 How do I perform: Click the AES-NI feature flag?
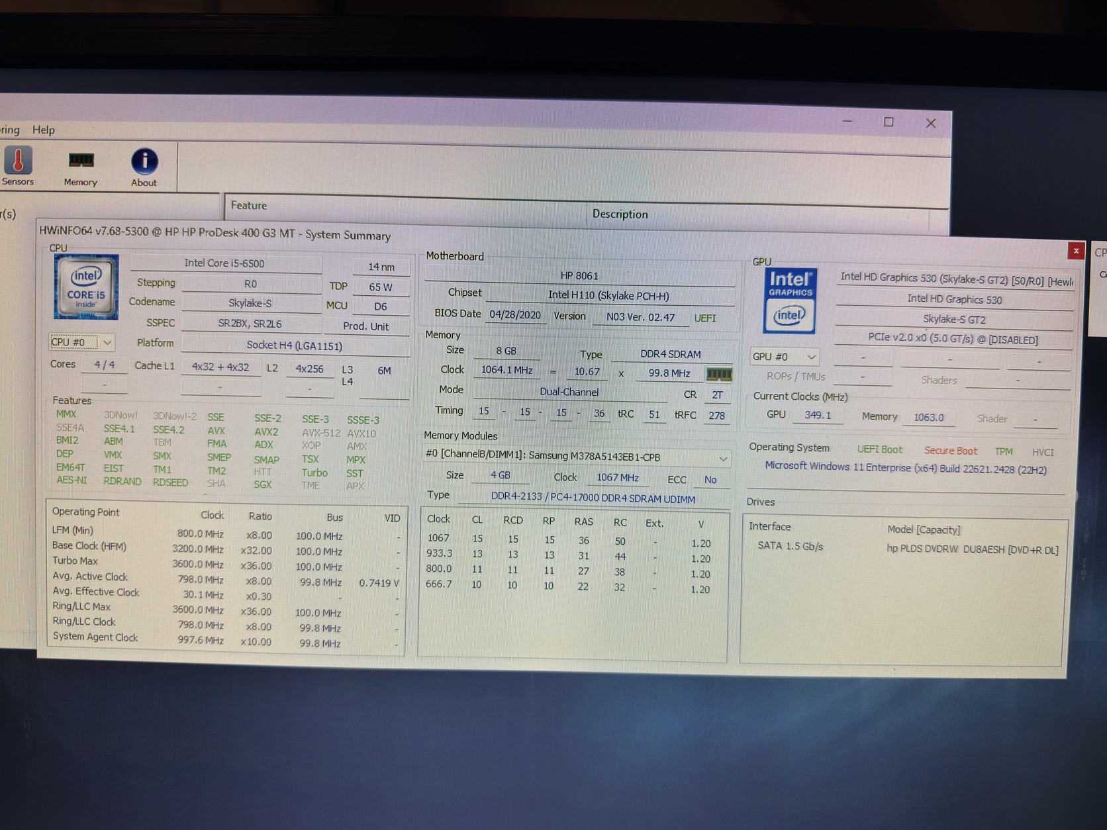(72, 480)
